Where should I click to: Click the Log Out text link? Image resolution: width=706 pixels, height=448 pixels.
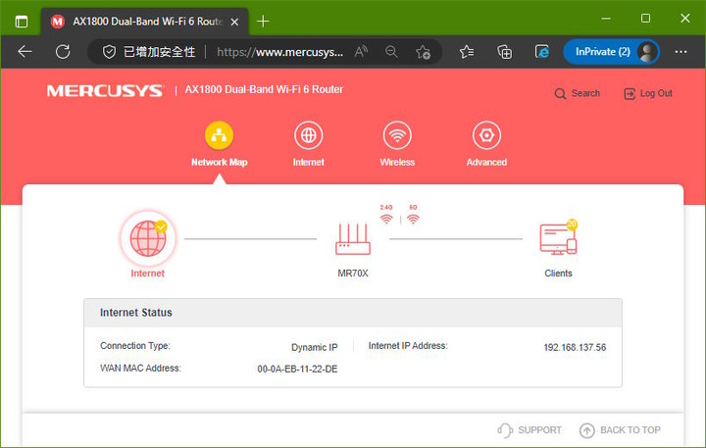656,93
